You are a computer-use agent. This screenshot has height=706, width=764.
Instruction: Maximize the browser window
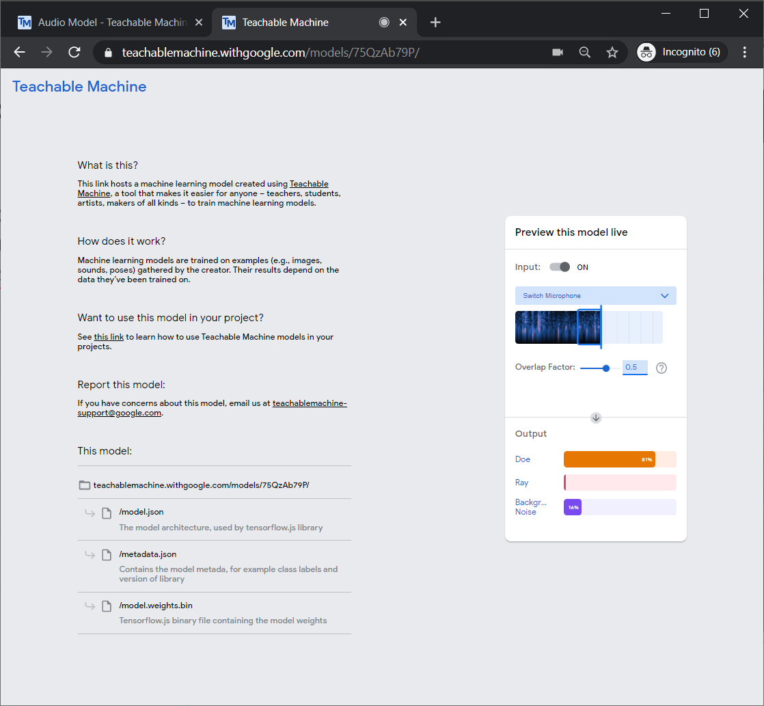(x=704, y=14)
